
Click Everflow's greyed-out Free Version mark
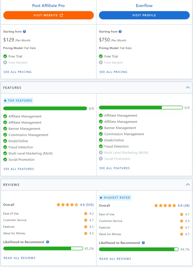tap(101, 63)
